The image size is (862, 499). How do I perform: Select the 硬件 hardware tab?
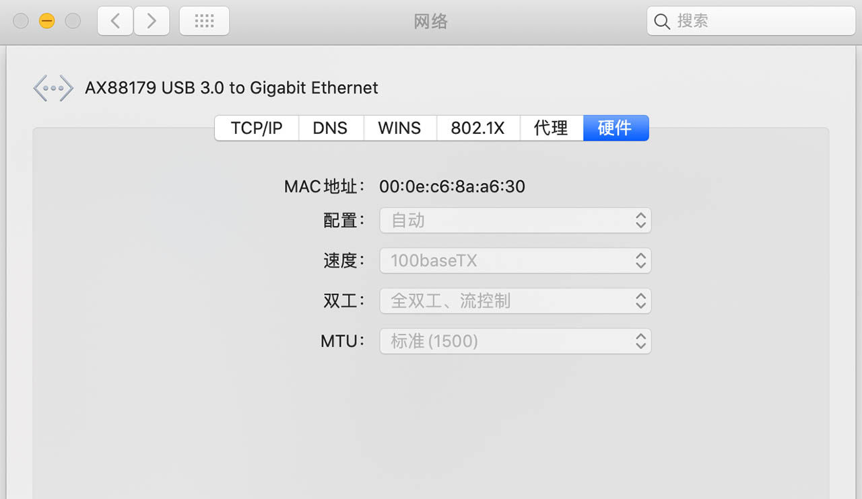click(x=615, y=128)
